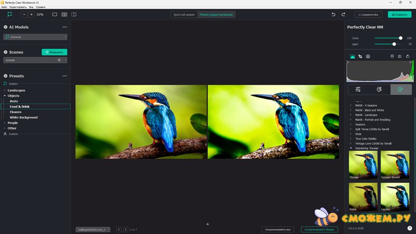Open the Universal AI model dropdown
Screen dimensions: 416x234
click(x=35, y=37)
